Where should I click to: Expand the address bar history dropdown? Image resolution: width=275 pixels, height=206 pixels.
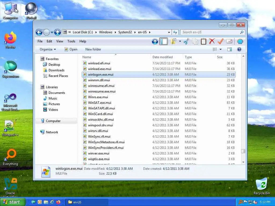point(169,32)
